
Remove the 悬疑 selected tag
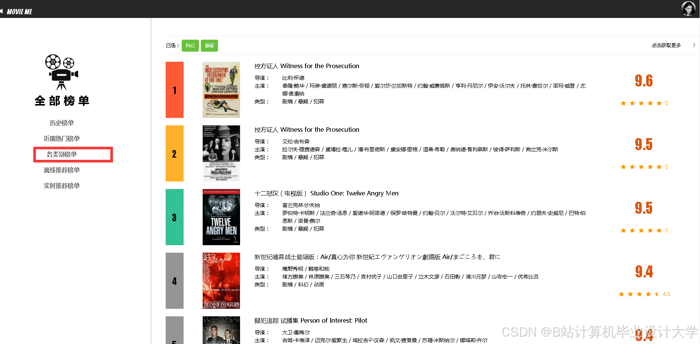pyautogui.click(x=209, y=46)
